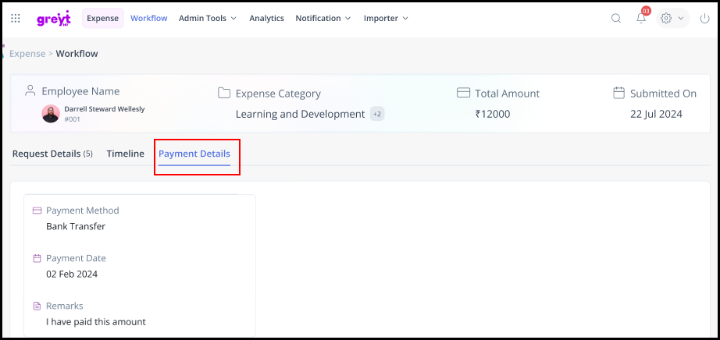Select the Payment Details tab
Screen dimensions: 720x340
coord(194,154)
